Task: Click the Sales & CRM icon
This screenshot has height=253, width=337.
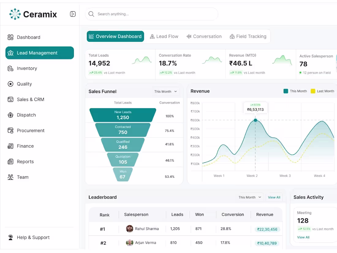Action: pyautogui.click(x=10, y=99)
